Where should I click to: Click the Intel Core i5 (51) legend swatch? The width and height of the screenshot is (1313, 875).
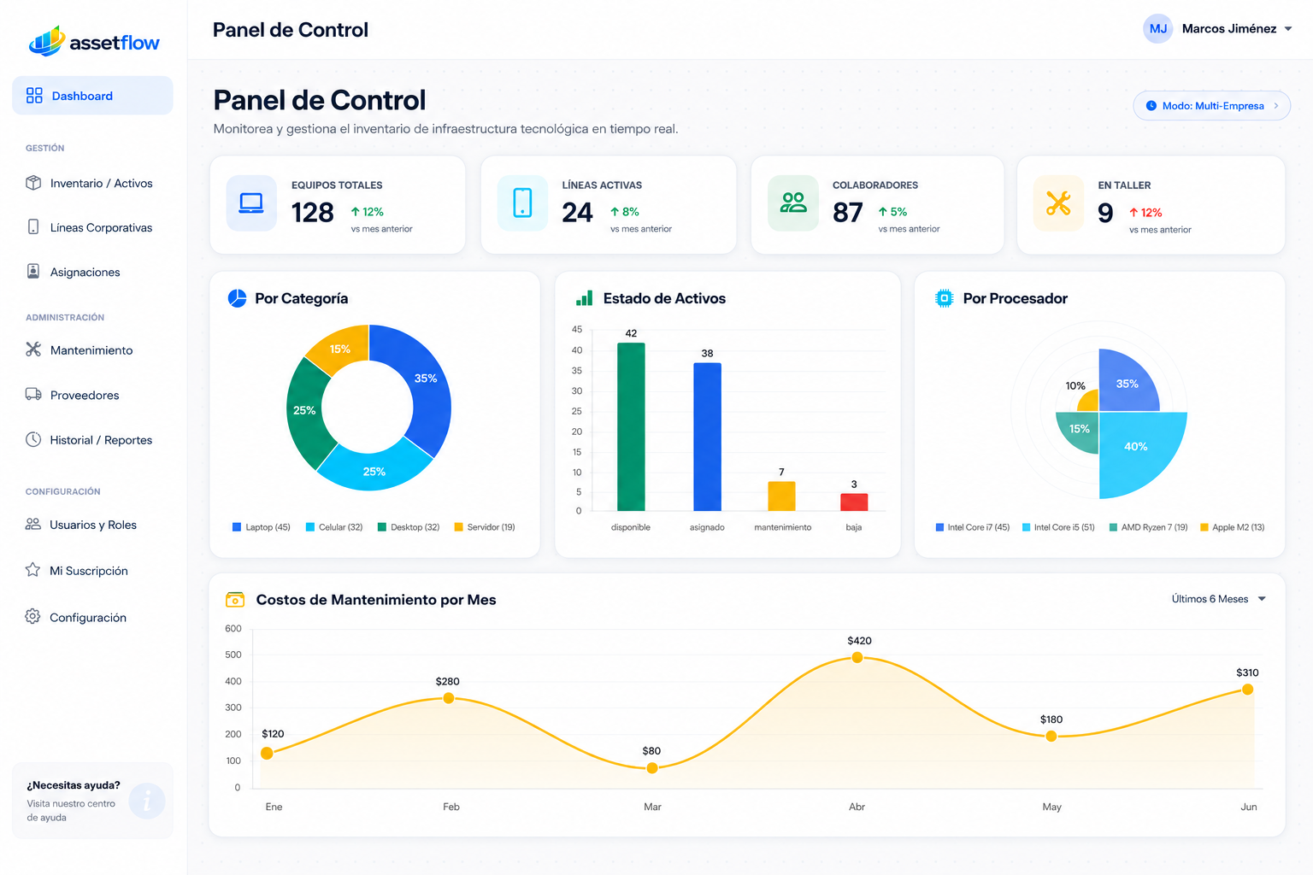click(x=1026, y=527)
